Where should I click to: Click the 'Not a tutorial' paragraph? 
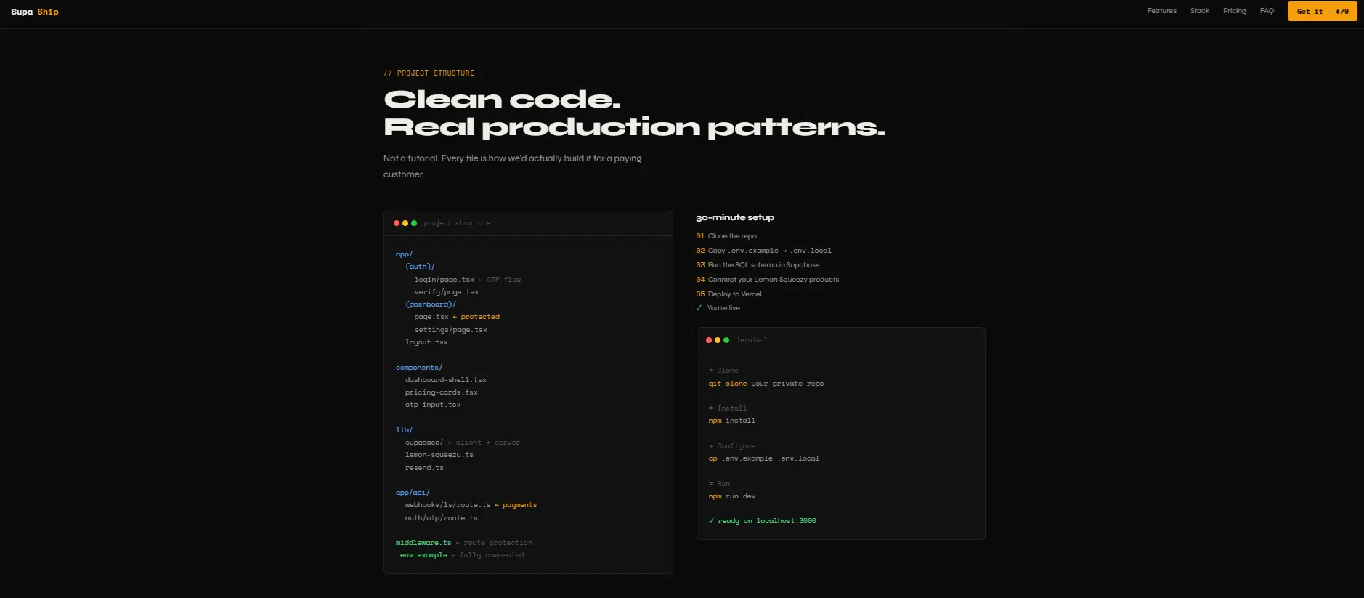pyautogui.click(x=512, y=166)
